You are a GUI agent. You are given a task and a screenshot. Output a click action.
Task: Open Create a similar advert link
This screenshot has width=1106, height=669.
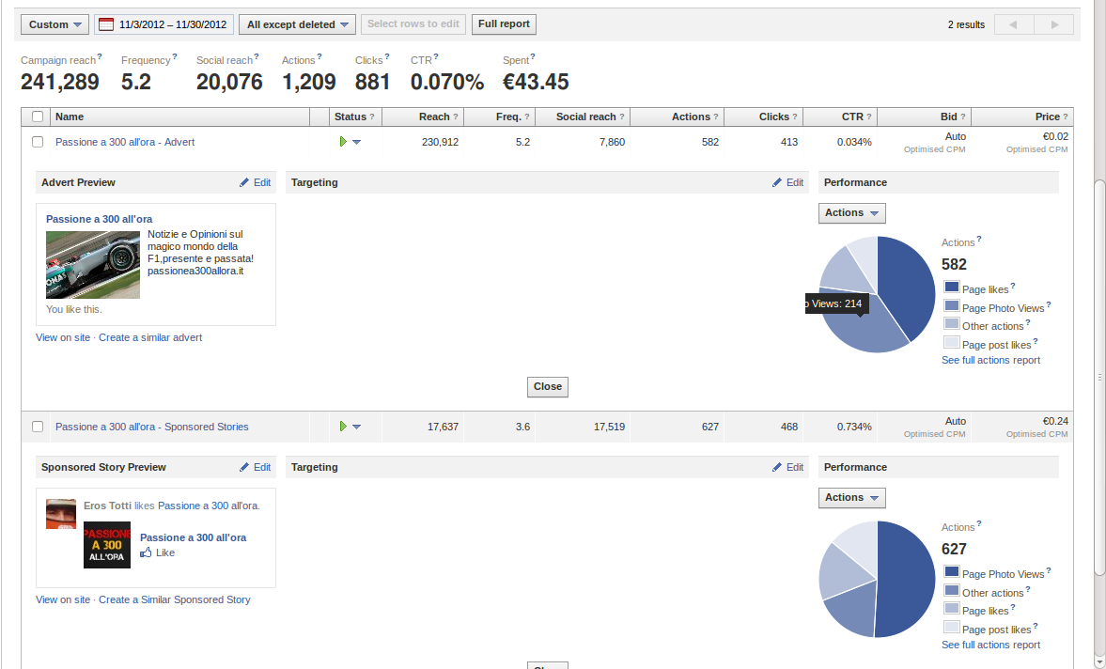point(150,337)
